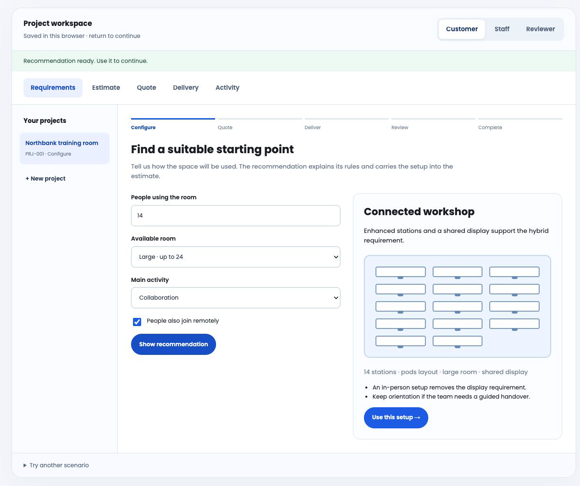
Task: Expand Try another scenario
Action: pos(56,465)
